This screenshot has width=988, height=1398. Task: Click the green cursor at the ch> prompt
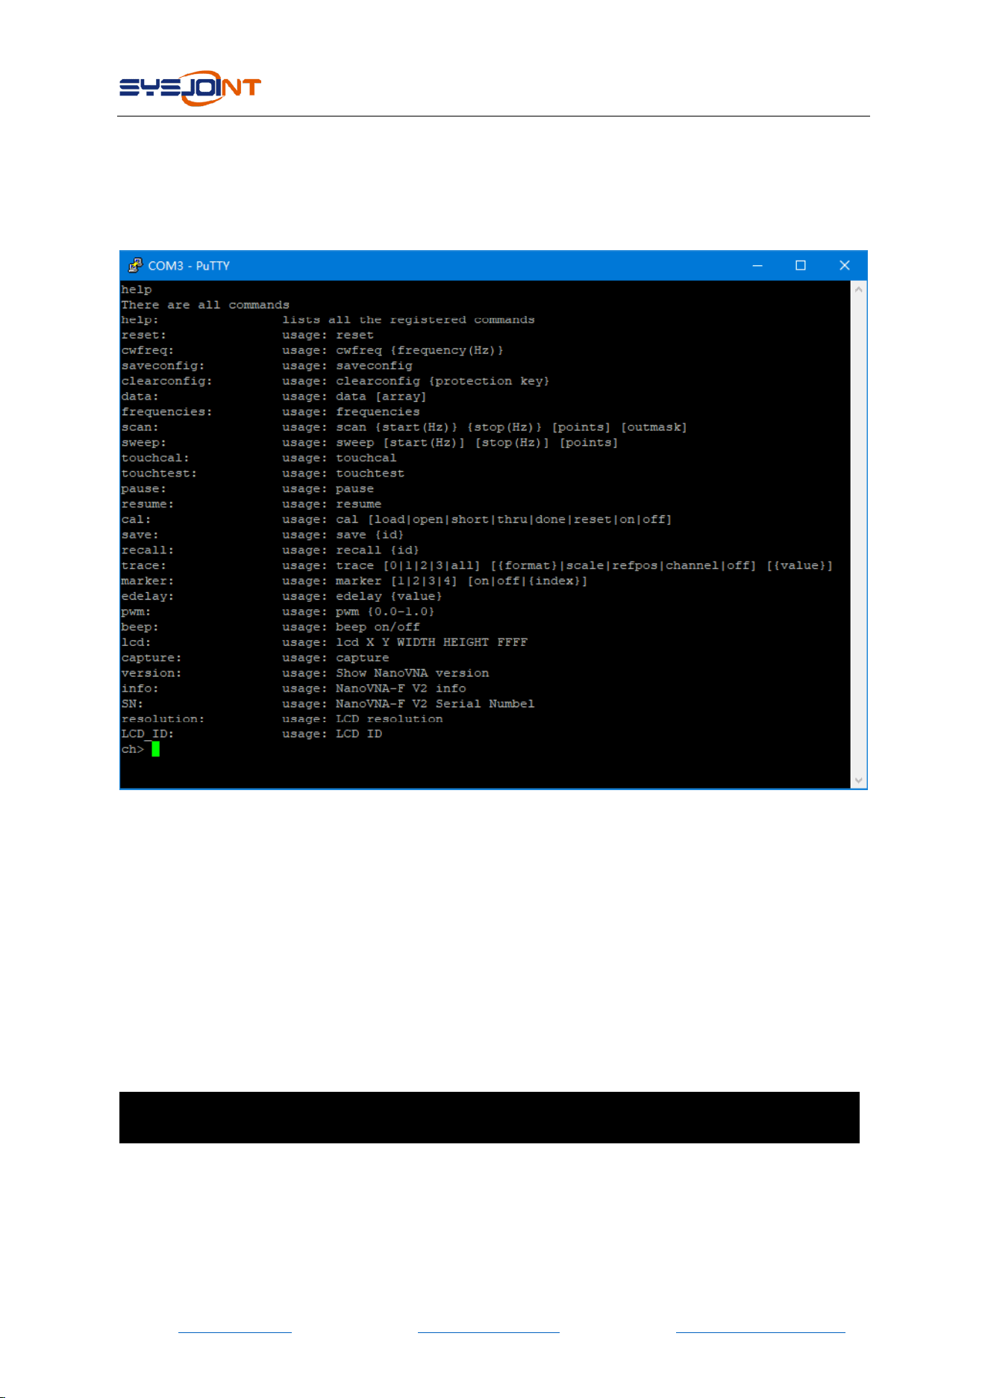point(155,749)
